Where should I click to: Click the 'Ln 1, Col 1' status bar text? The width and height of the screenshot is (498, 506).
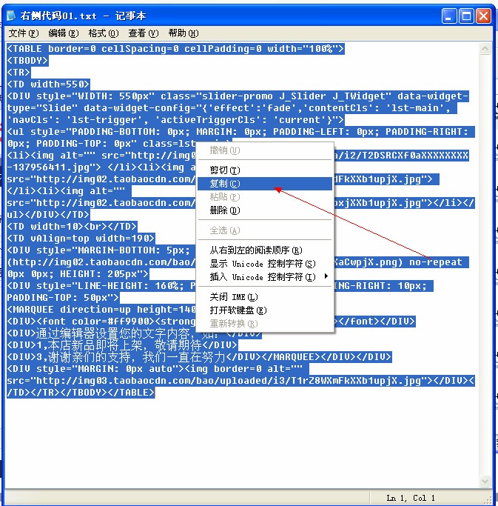411,498
